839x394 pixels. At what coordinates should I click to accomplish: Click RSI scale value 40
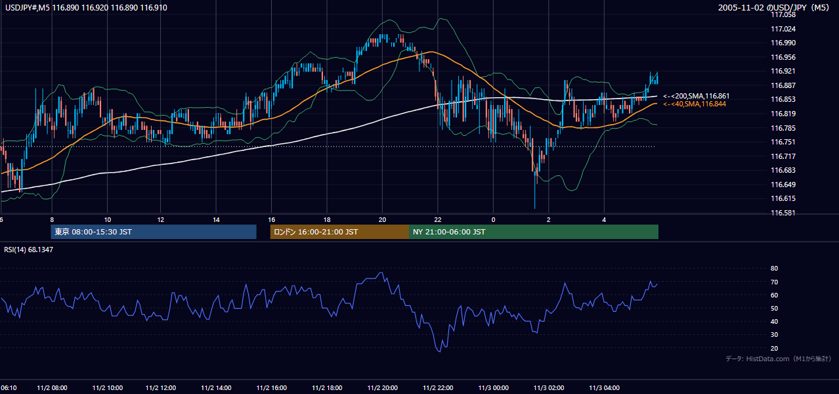(774, 321)
